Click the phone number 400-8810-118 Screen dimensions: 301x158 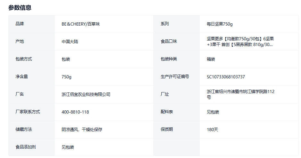75,112
